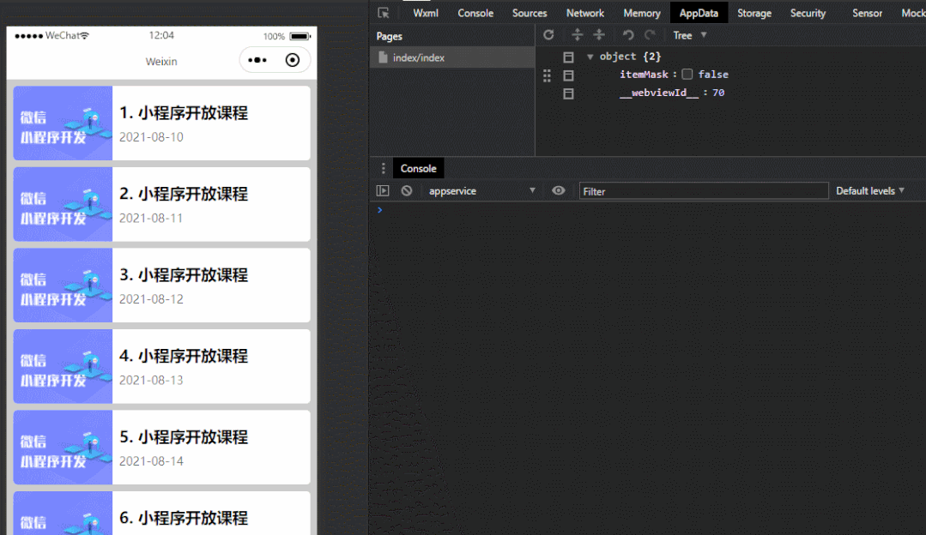Viewport: 926px width, 535px height.
Task: Open the Default levels dropdown
Action: (x=870, y=190)
